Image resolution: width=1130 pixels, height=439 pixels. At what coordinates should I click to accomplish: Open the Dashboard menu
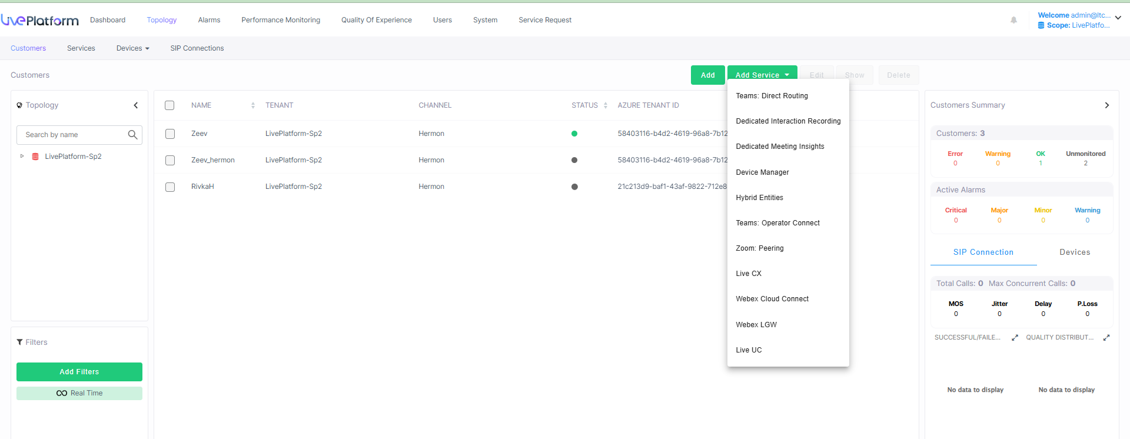tap(108, 20)
